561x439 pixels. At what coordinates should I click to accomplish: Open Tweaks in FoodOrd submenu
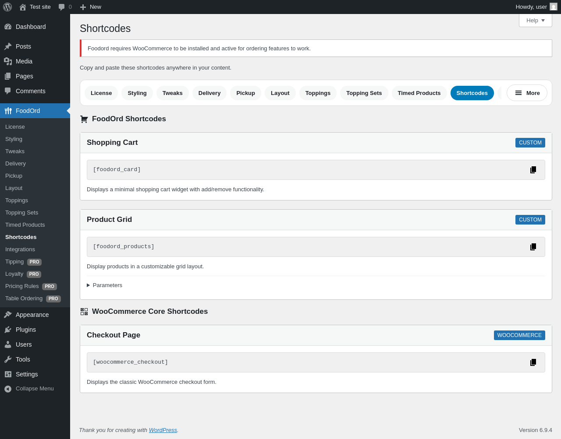click(x=35, y=151)
